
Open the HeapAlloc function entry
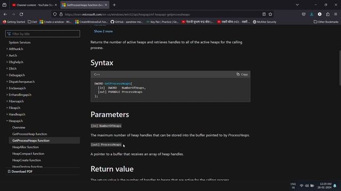click(26, 147)
